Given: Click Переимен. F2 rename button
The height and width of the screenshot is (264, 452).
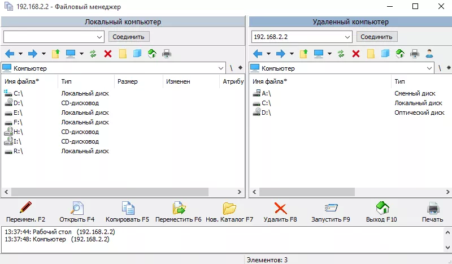Looking at the screenshot, I should click(25, 212).
